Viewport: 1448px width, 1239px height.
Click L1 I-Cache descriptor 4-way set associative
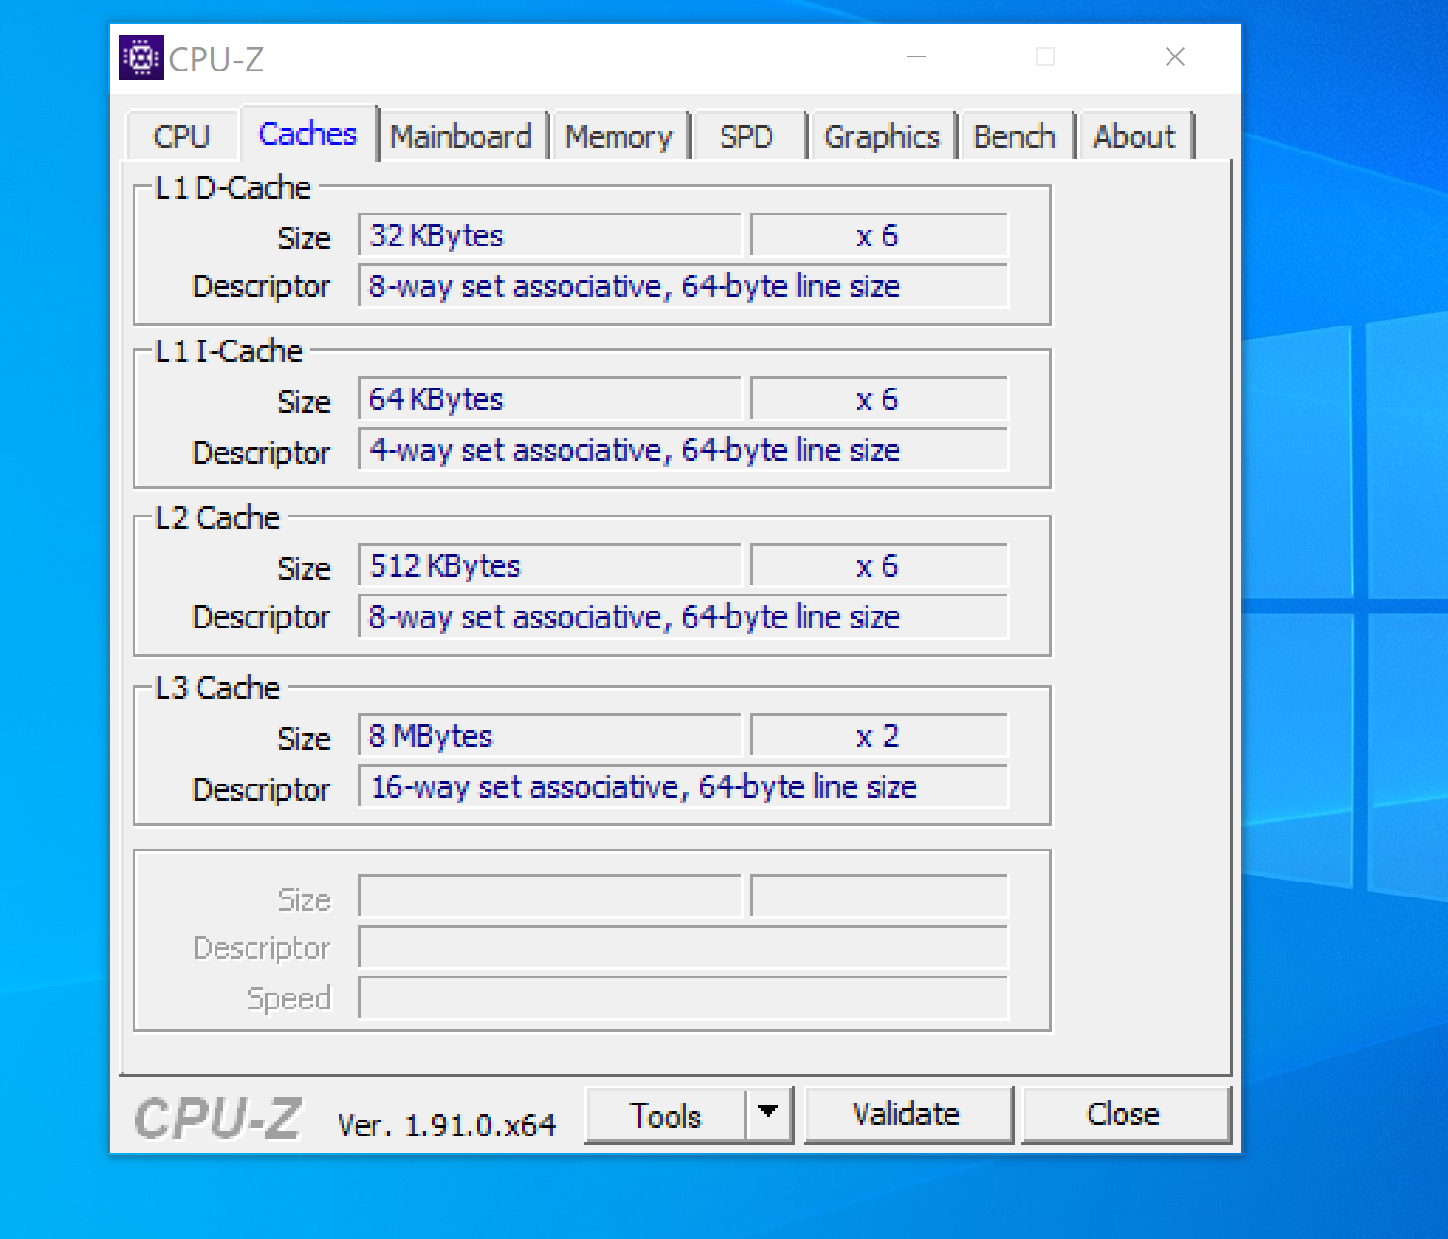[683, 450]
